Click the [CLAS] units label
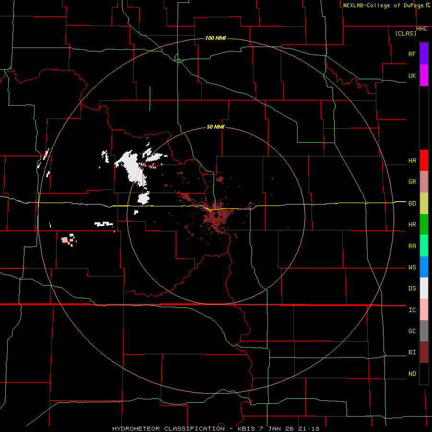 coord(406,33)
